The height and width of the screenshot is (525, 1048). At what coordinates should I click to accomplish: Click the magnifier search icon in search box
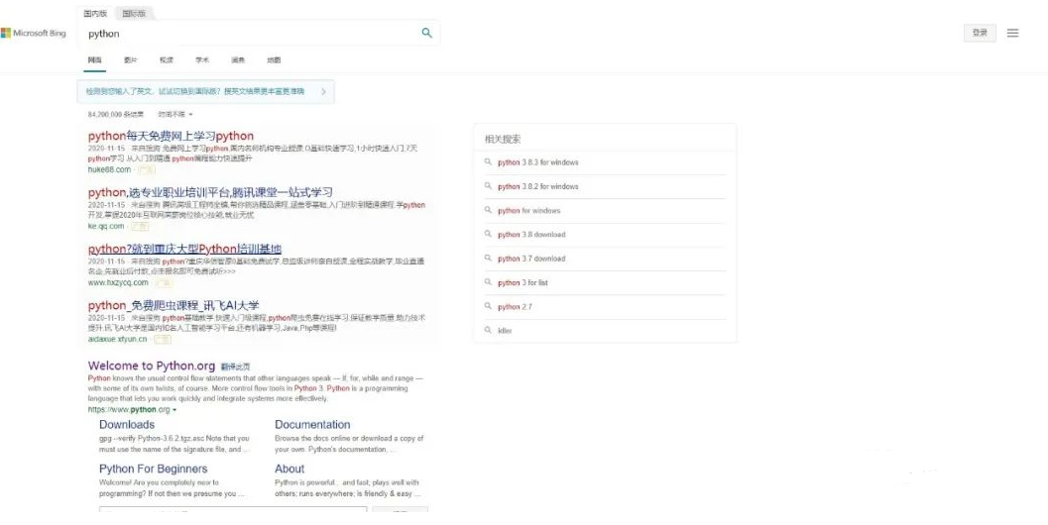coord(426,34)
